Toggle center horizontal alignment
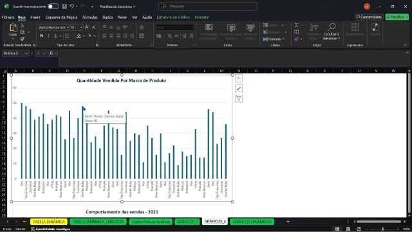This screenshot has width=412, height=232. click(x=111, y=36)
